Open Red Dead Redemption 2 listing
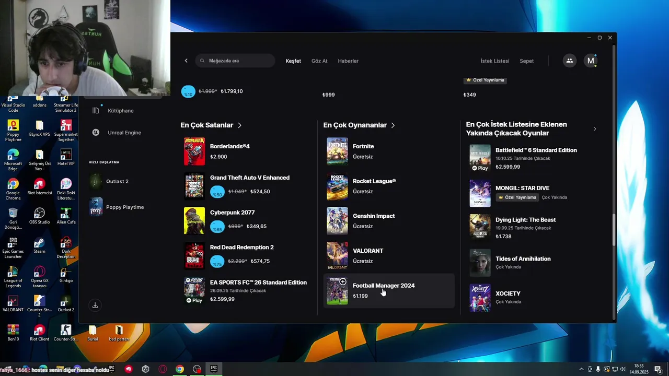669x376 pixels. 247,256
